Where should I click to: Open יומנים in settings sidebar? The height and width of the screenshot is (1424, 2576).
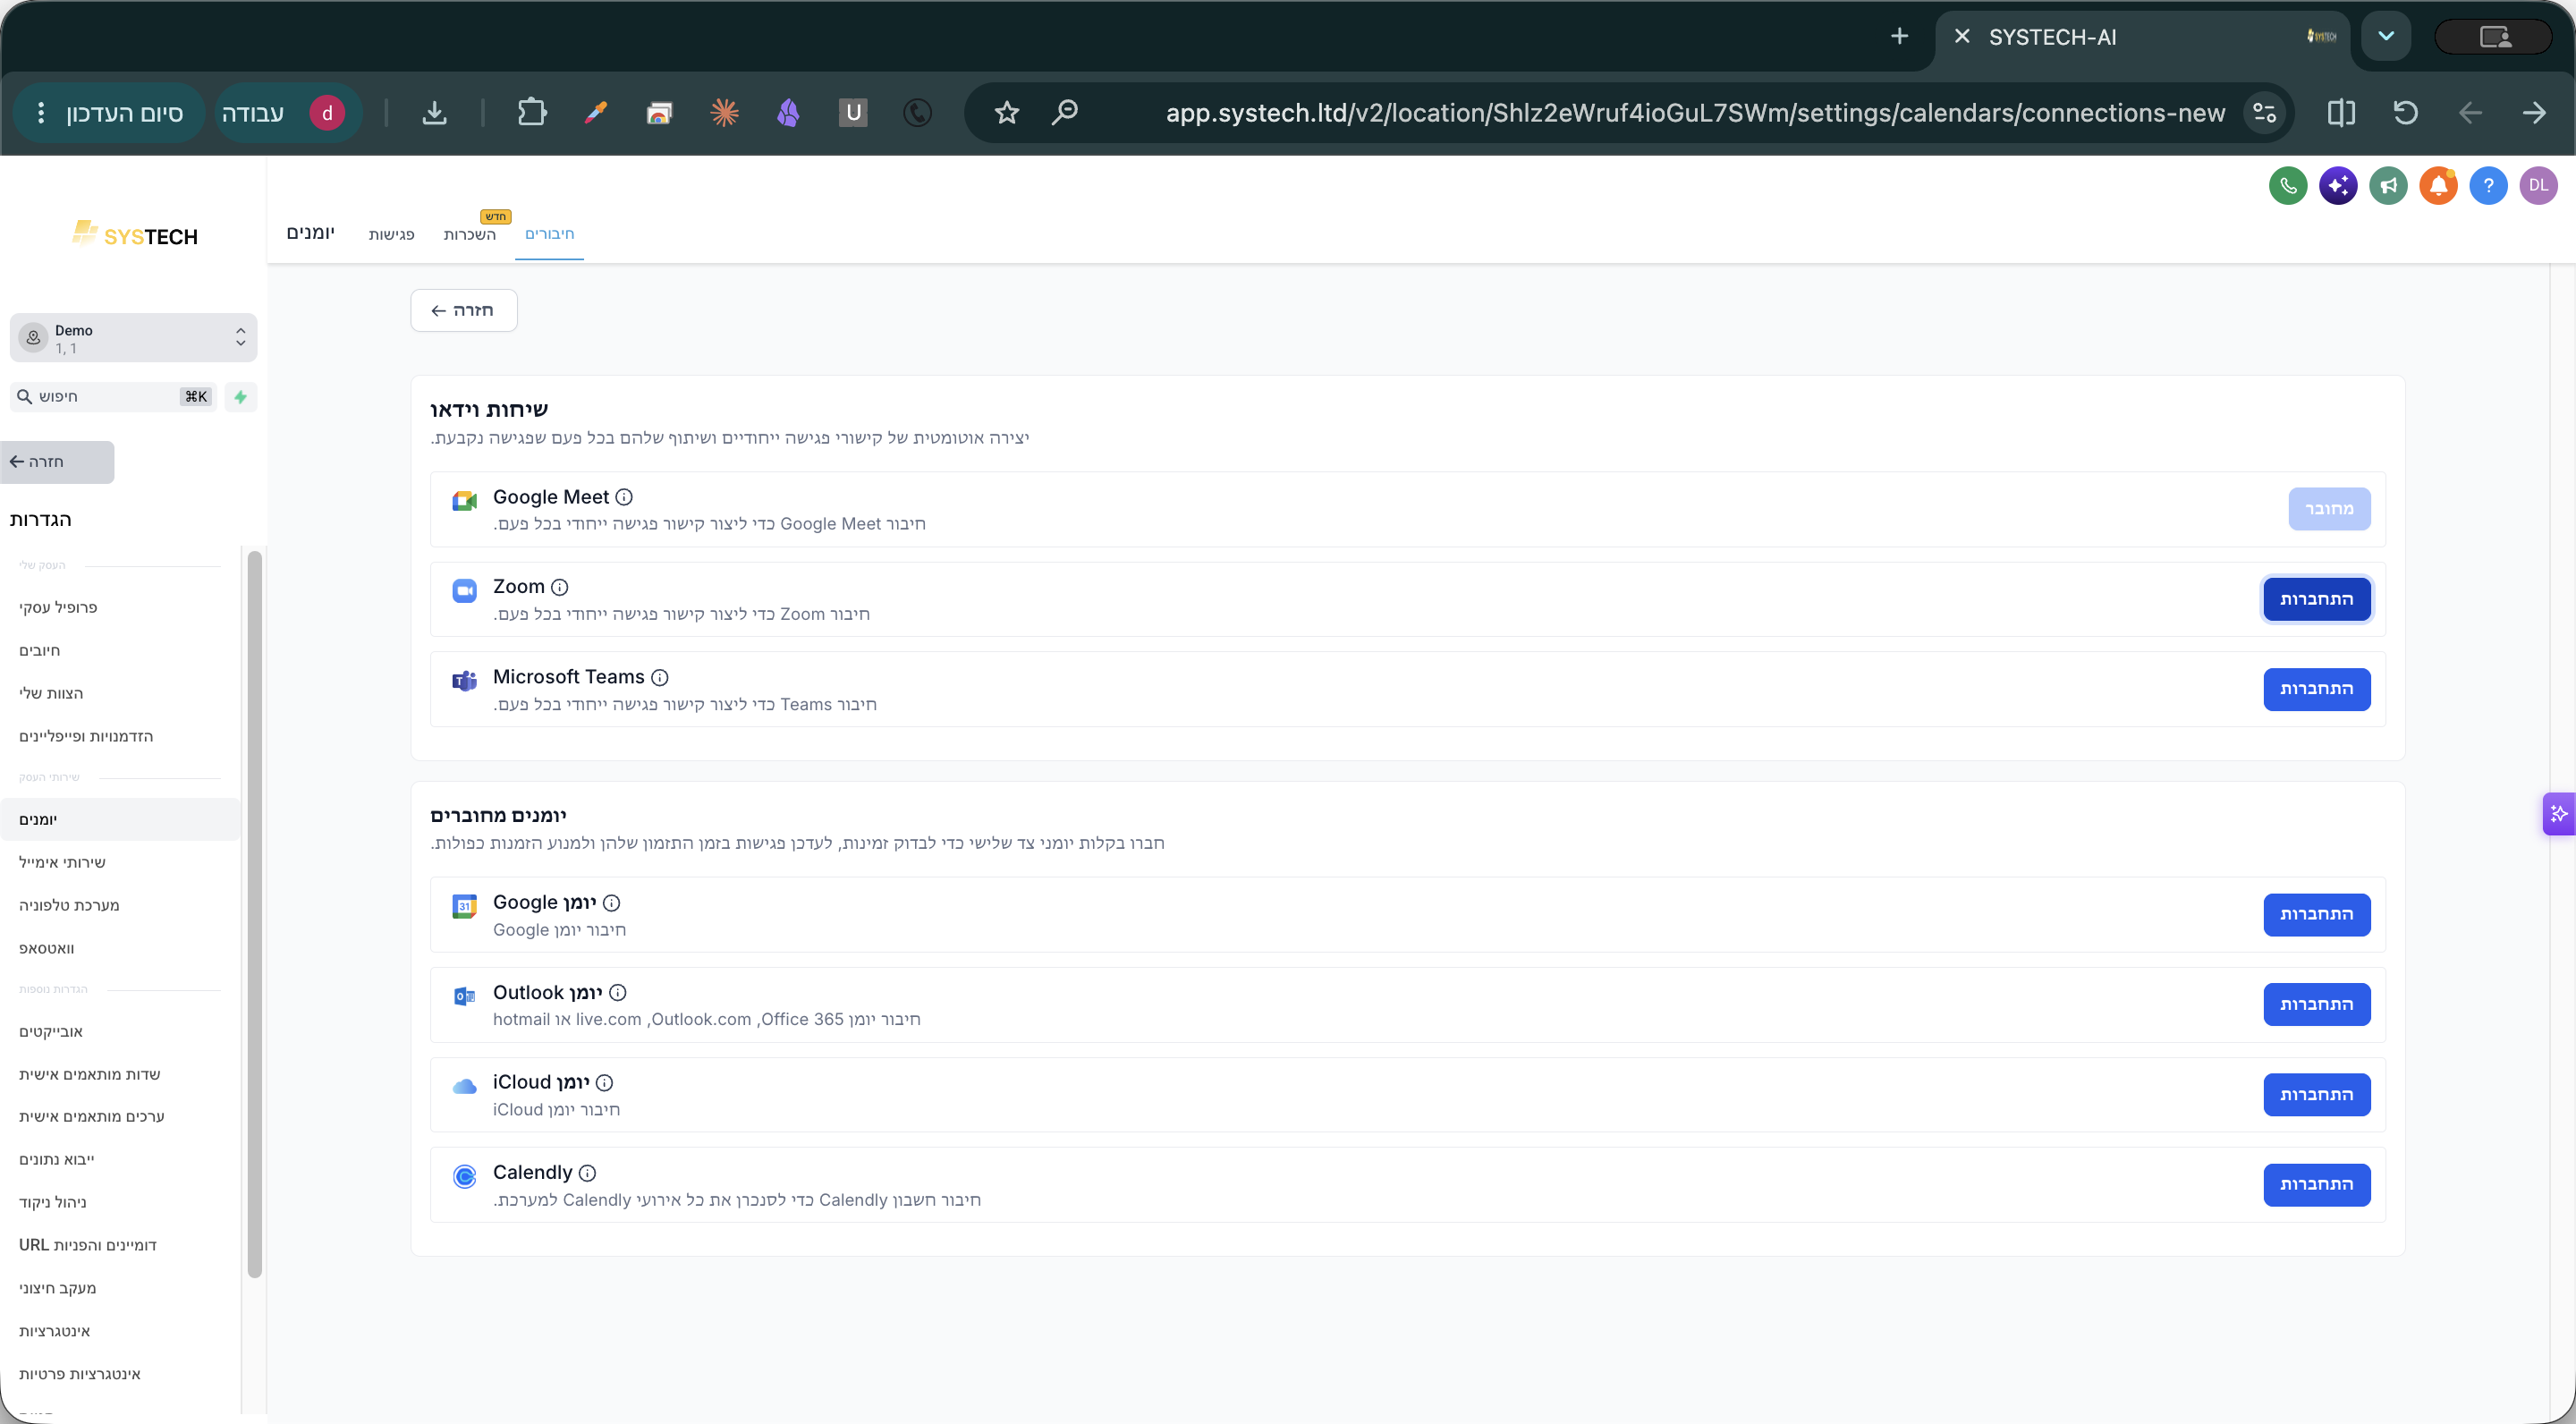click(x=120, y=819)
